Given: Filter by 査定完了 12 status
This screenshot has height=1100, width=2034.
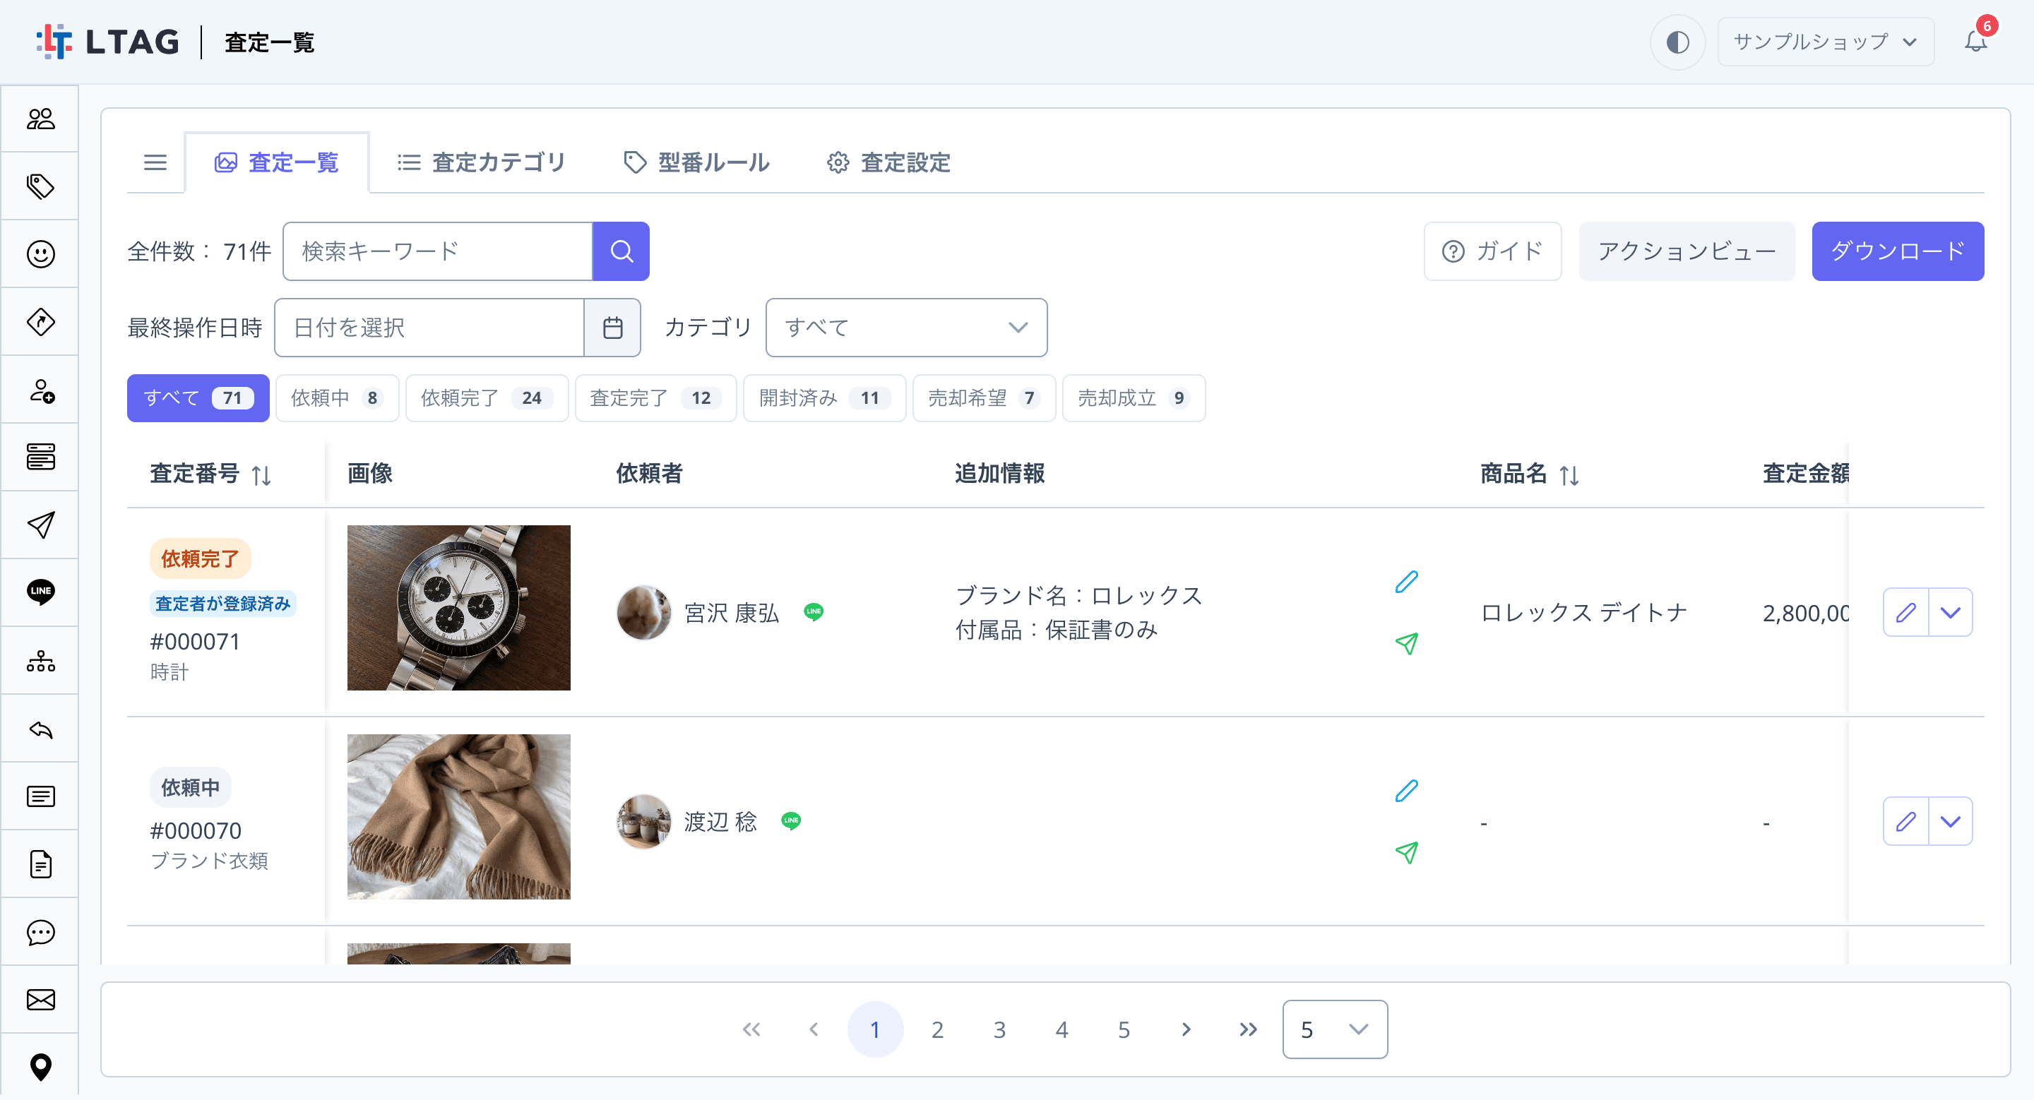Looking at the screenshot, I should point(655,397).
